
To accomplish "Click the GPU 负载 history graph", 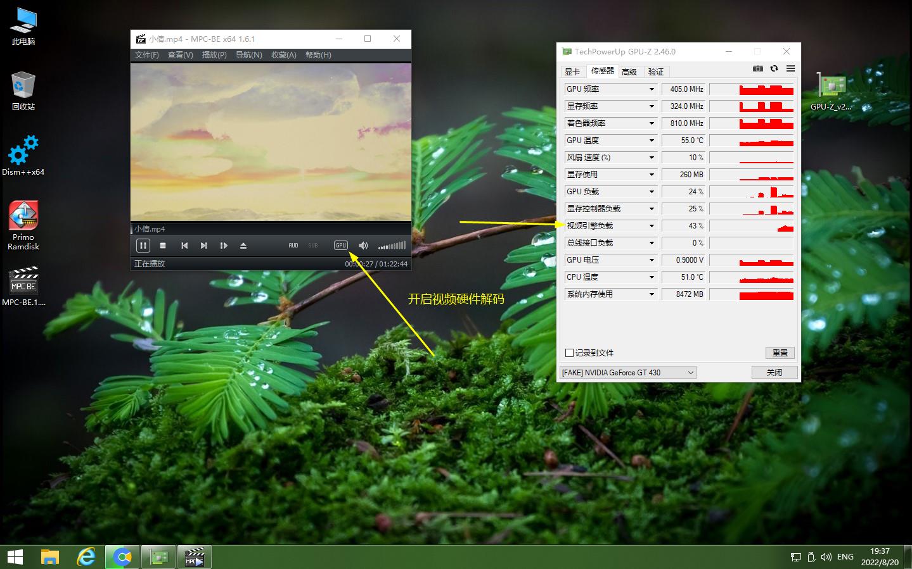I will click(x=752, y=192).
